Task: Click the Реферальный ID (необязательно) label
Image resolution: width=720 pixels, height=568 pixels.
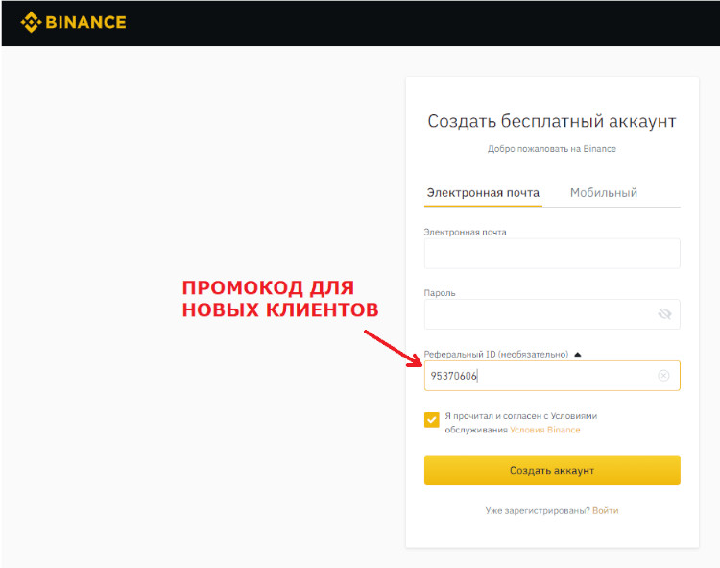Action: tap(495, 355)
